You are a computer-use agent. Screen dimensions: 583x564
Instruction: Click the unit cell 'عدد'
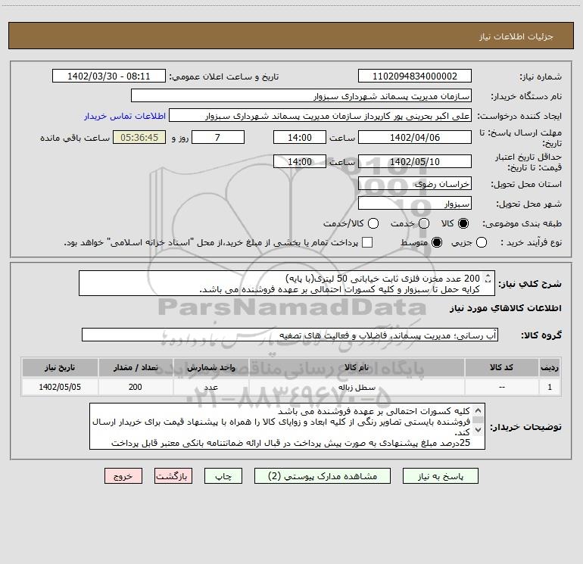(210, 387)
